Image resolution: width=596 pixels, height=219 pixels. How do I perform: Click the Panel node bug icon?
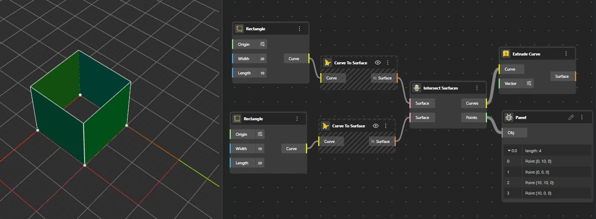point(509,117)
